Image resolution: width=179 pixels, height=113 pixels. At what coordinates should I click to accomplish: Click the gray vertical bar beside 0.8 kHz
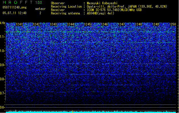(5, 88)
